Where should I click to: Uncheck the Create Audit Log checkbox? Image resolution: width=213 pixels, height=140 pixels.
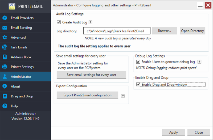tap(59, 22)
